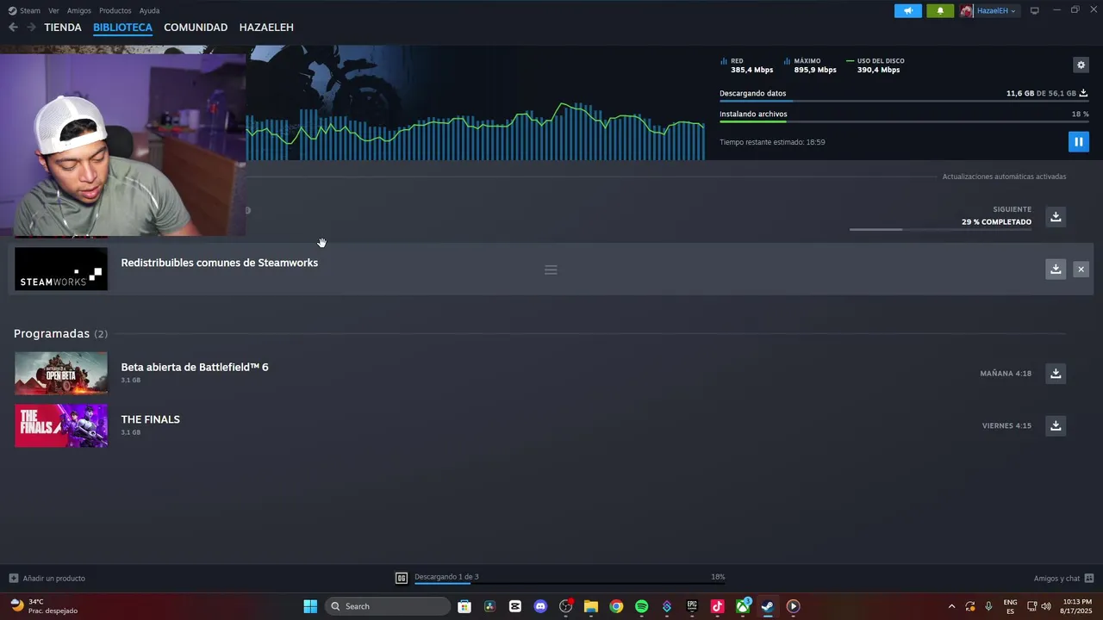The image size is (1103, 620).
Task: Click the Steam taskbar icon
Action: coord(768,606)
